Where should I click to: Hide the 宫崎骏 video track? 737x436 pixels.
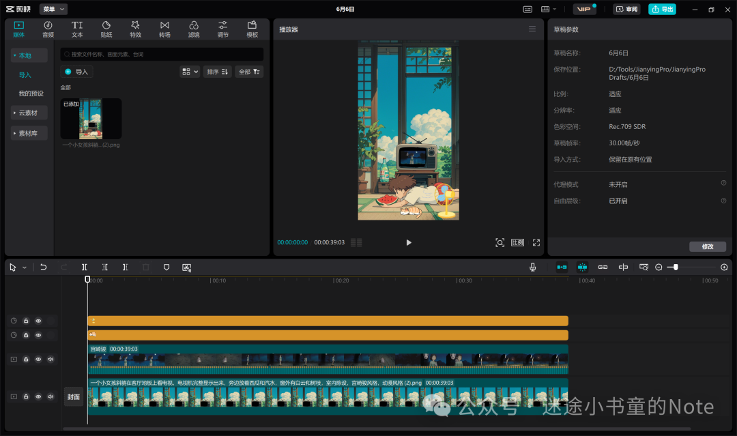pos(38,360)
